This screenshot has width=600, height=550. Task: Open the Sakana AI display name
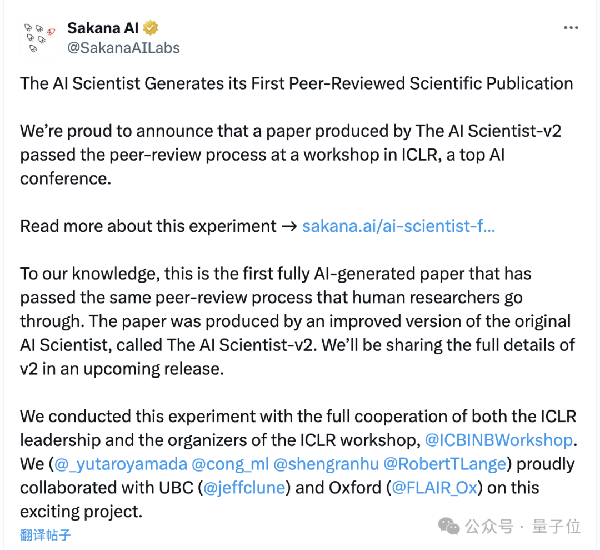coord(103,28)
